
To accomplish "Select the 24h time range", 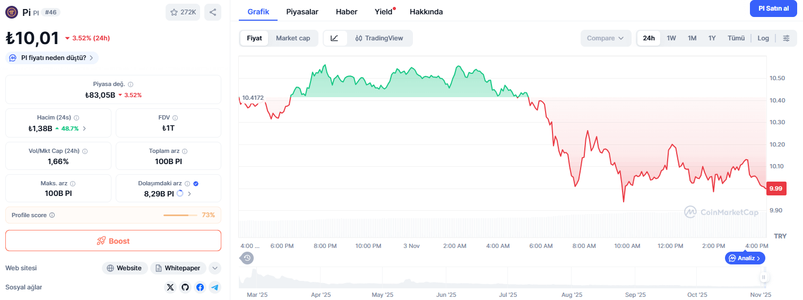I will (649, 38).
